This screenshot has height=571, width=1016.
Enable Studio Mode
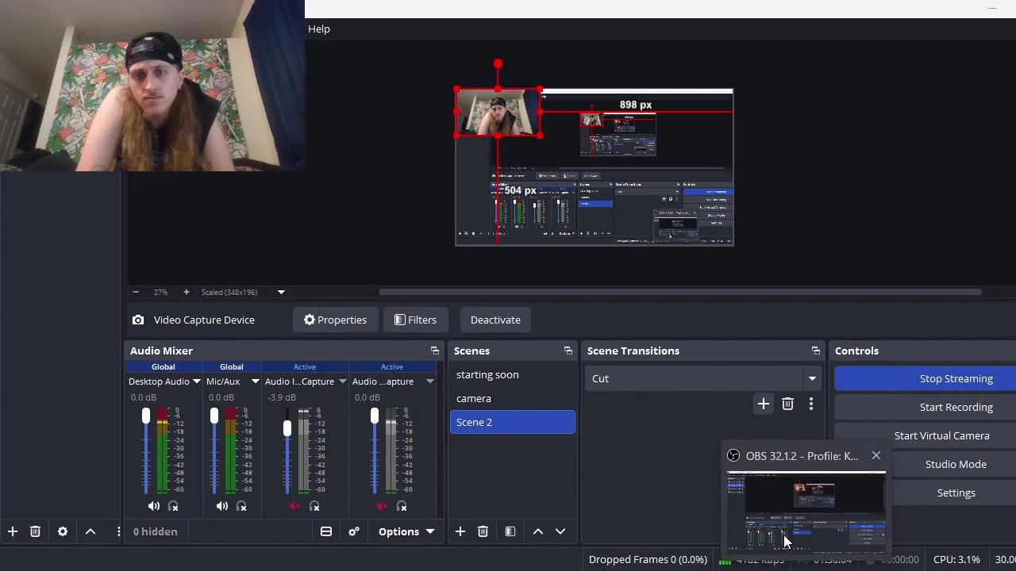956,464
